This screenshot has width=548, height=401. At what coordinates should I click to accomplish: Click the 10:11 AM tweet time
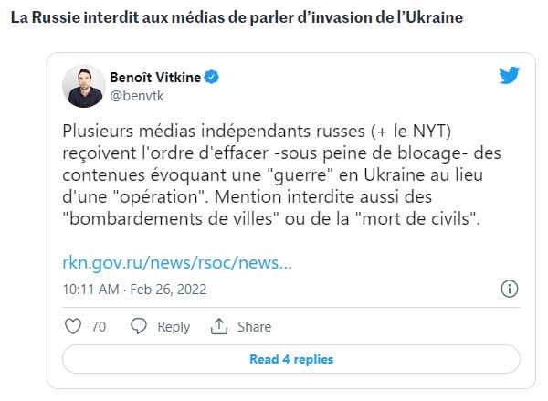tap(90, 289)
